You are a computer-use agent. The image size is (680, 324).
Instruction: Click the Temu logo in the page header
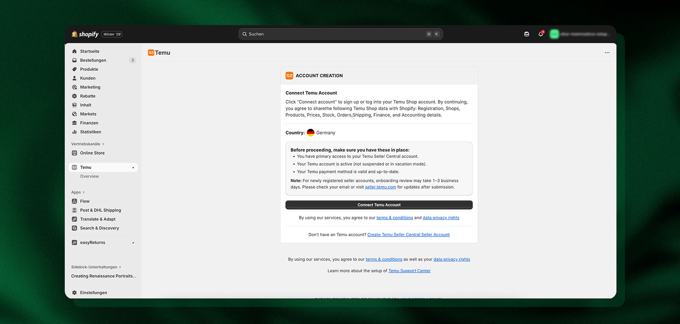[x=151, y=53]
